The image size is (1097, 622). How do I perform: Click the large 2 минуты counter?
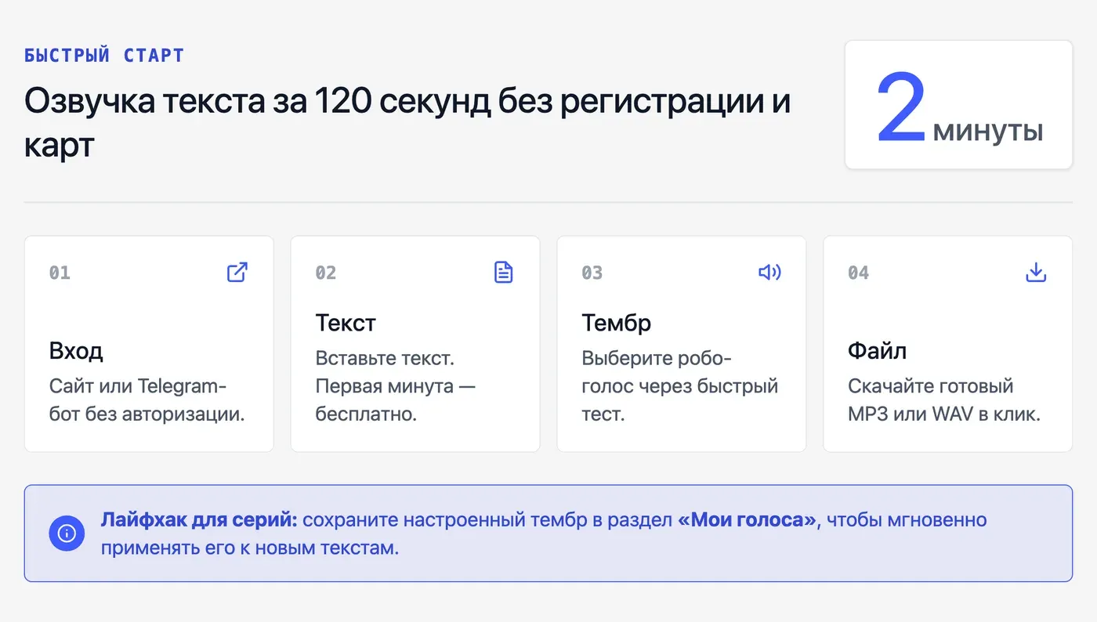point(958,105)
